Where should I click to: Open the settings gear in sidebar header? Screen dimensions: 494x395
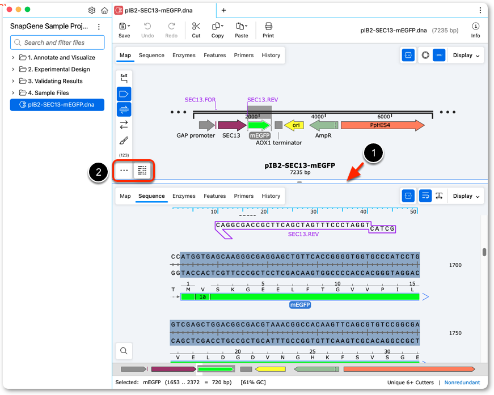pyautogui.click(x=92, y=10)
